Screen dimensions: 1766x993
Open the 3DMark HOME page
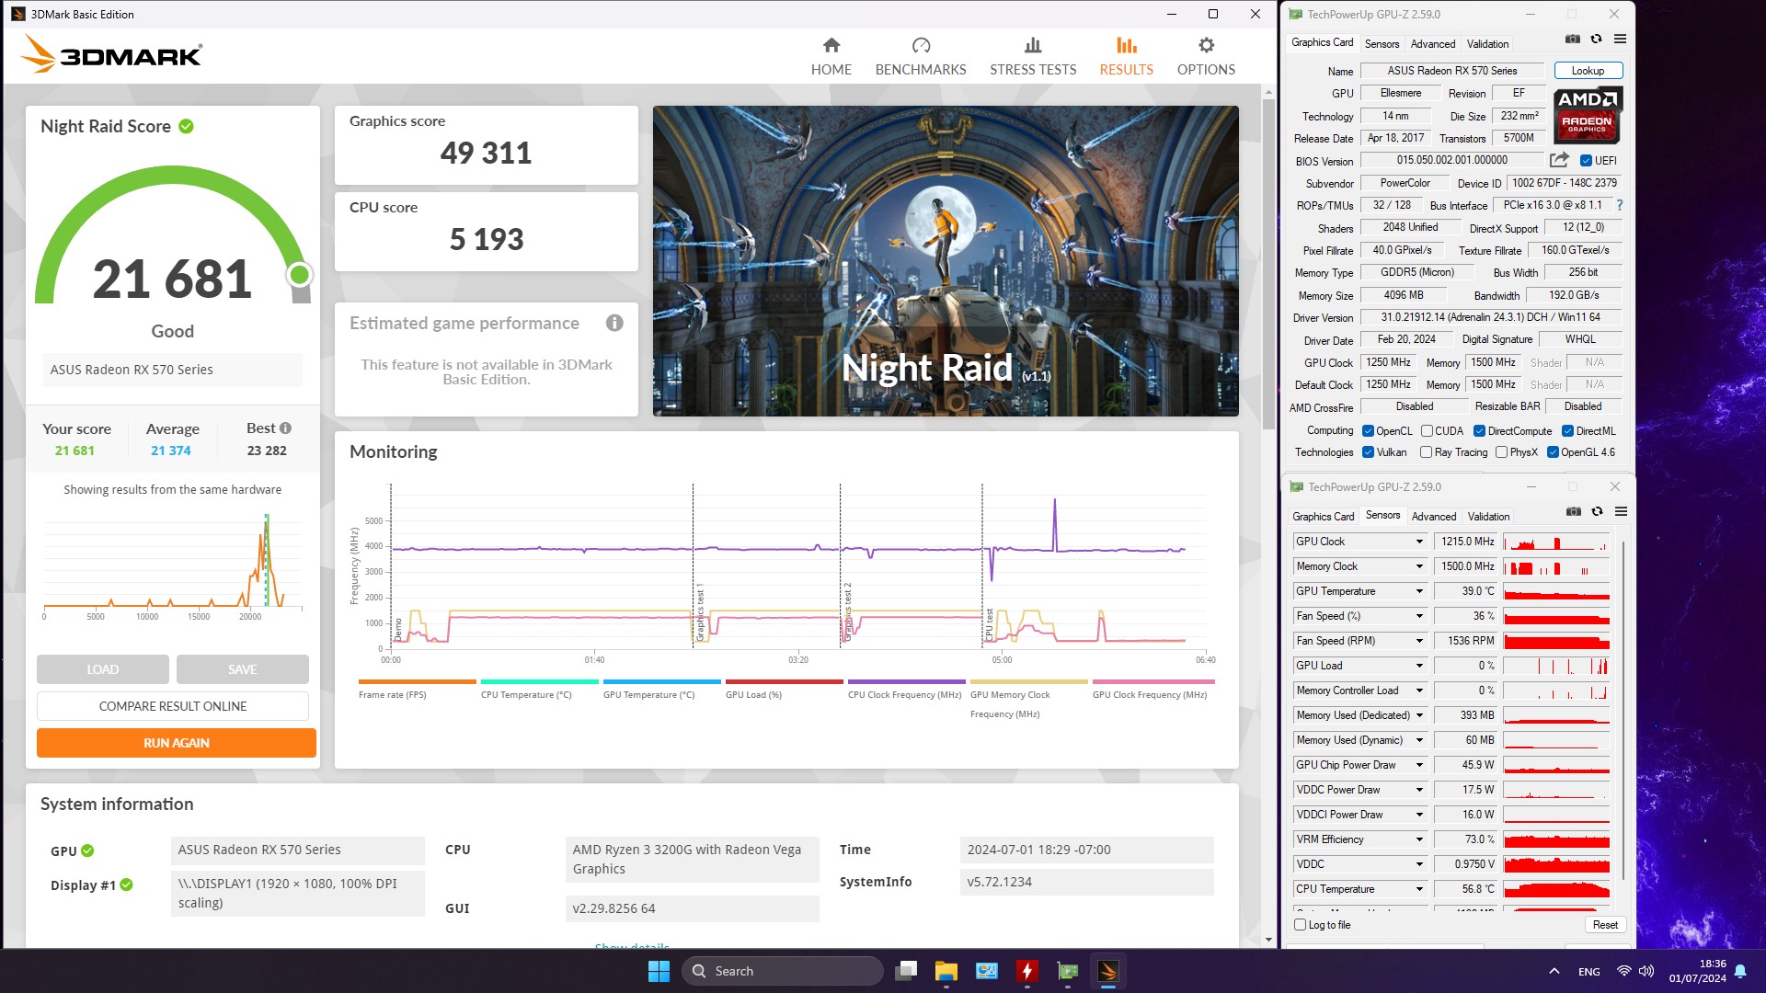(x=831, y=56)
